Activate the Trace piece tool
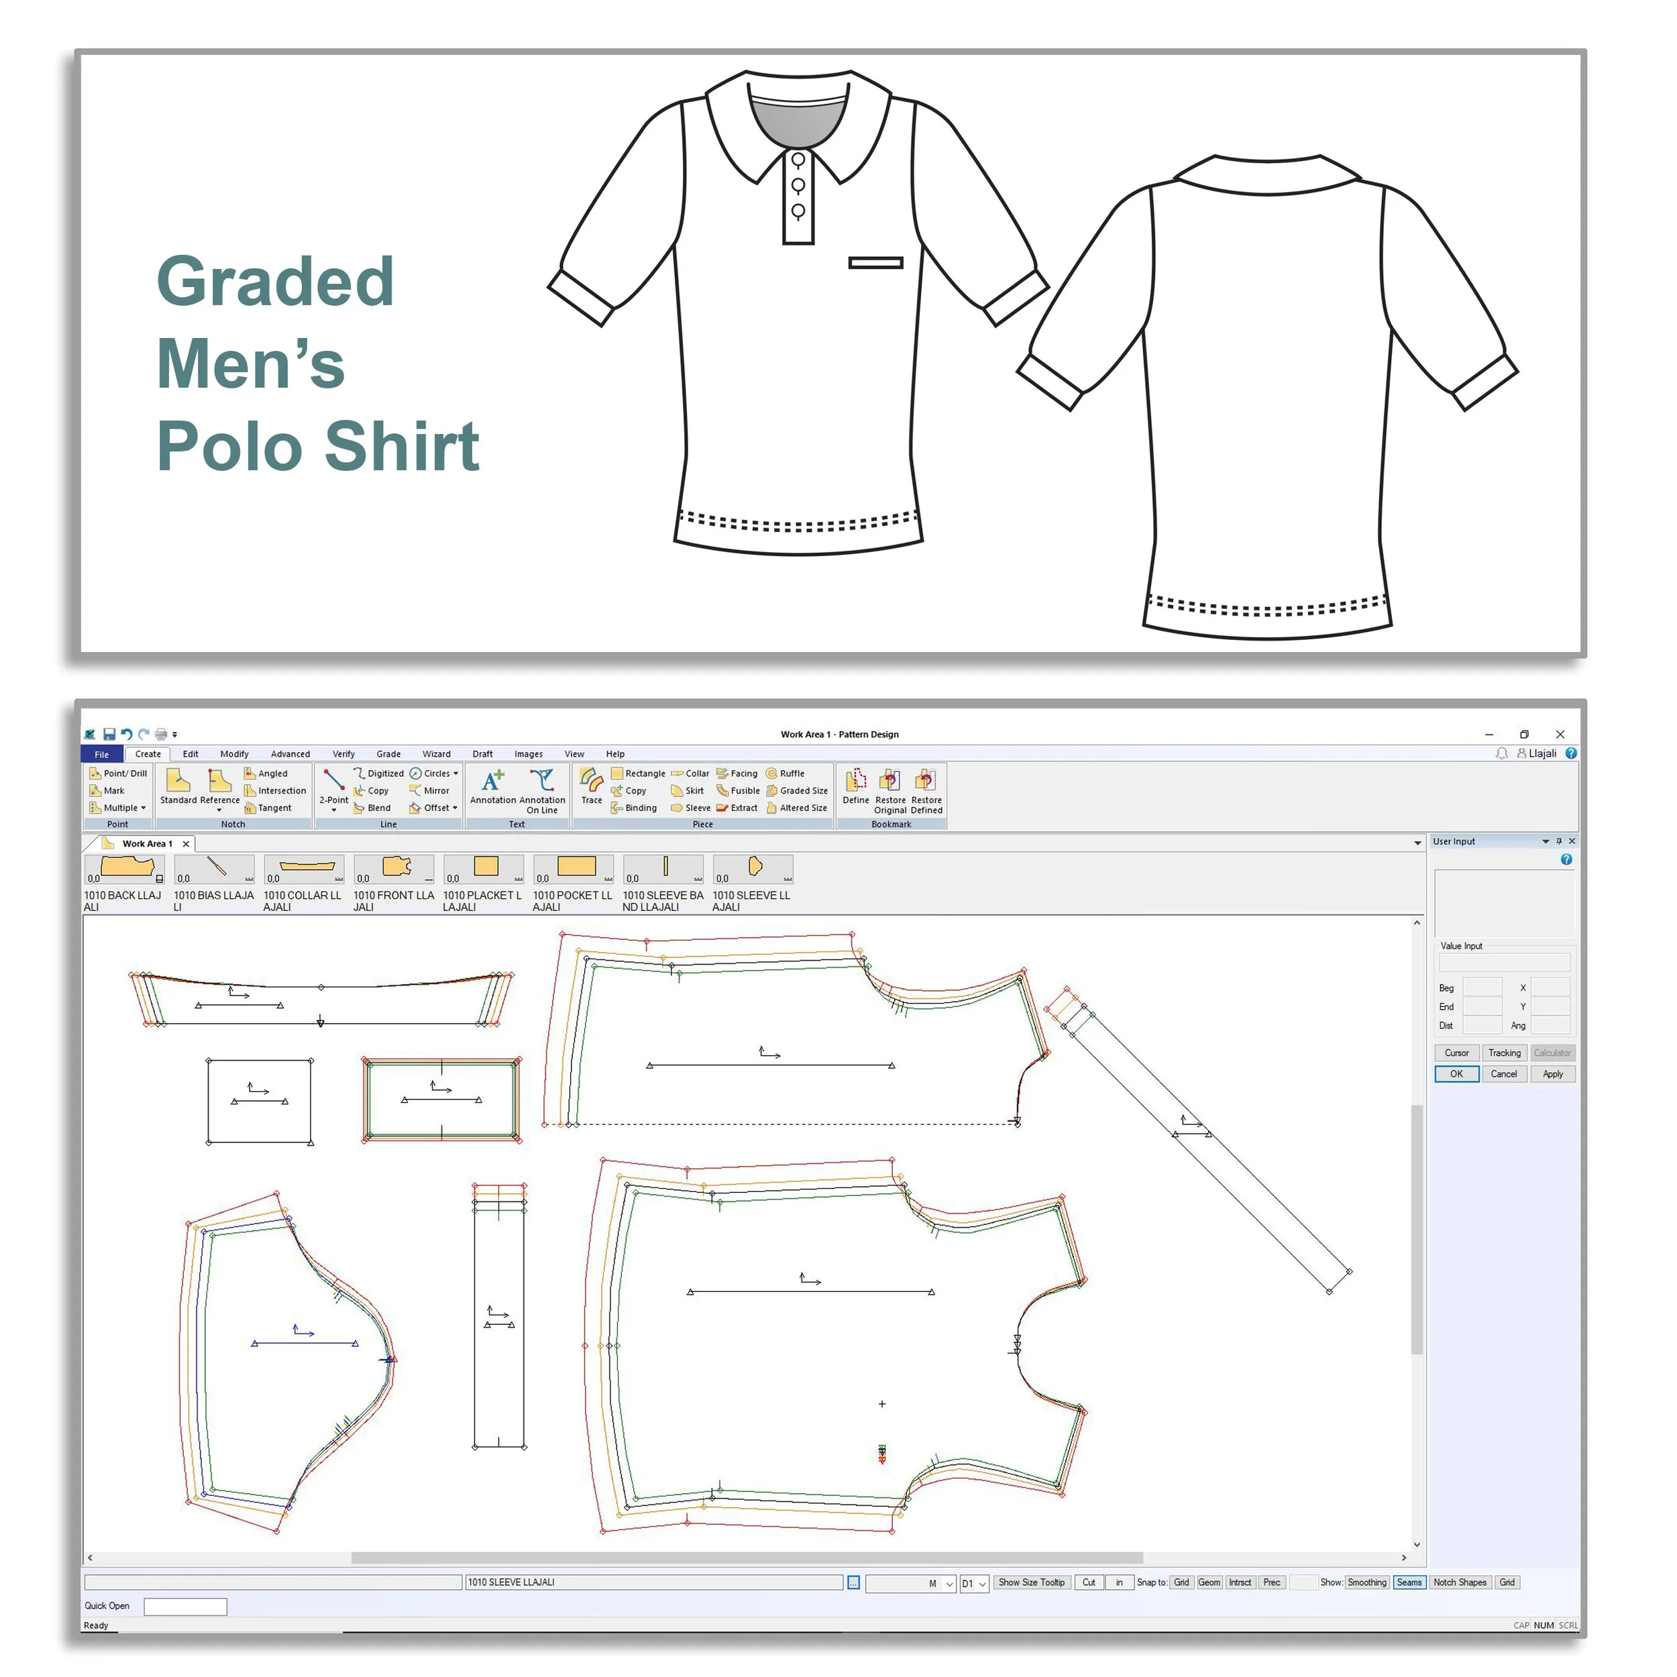 point(592,786)
